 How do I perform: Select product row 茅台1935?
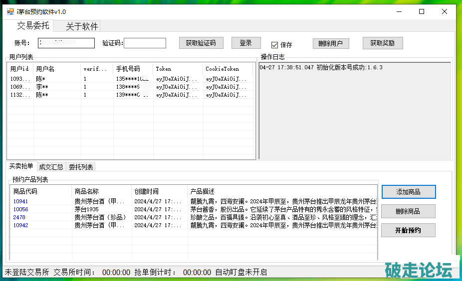point(87,210)
